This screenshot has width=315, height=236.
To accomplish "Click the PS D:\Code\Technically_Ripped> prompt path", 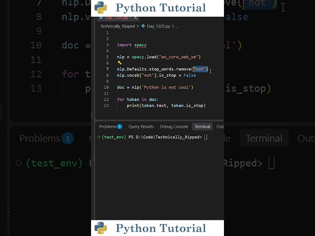I will click(x=165, y=137).
